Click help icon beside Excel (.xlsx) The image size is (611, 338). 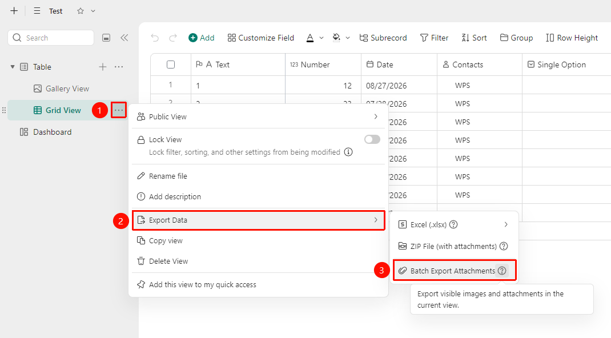[453, 225]
